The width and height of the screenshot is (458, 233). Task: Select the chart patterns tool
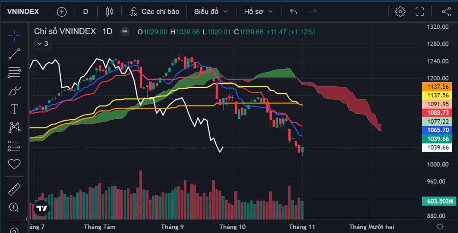14,127
